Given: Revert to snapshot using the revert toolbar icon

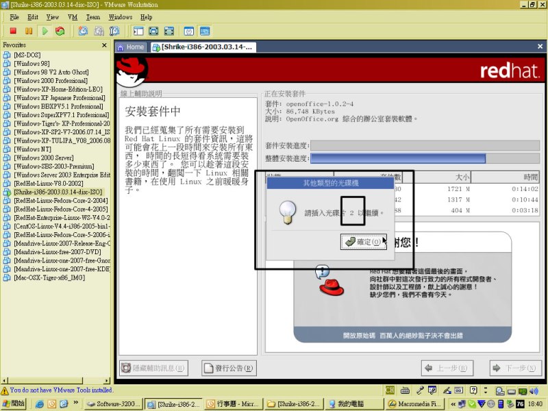Looking at the screenshot, I should click(x=99, y=31).
